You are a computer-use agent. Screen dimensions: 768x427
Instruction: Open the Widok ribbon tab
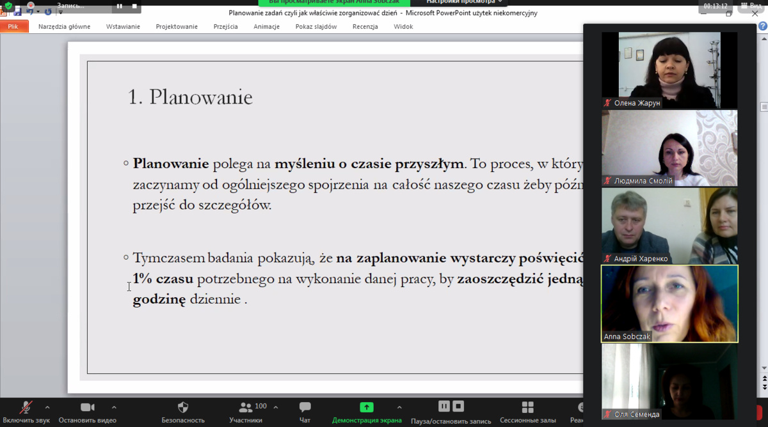403,27
